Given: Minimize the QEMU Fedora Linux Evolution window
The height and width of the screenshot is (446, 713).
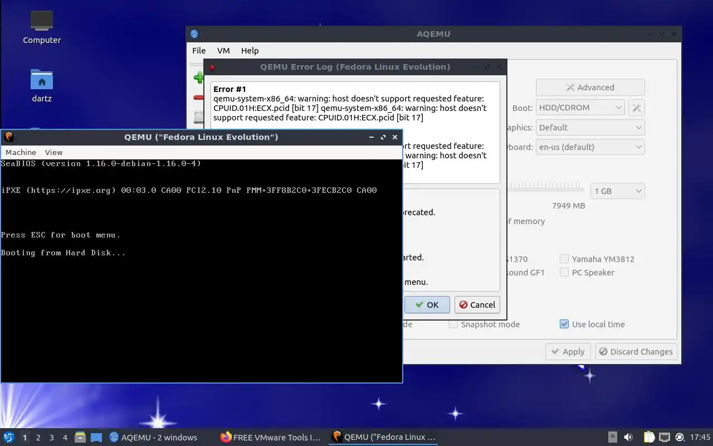Looking at the screenshot, I should [x=372, y=137].
